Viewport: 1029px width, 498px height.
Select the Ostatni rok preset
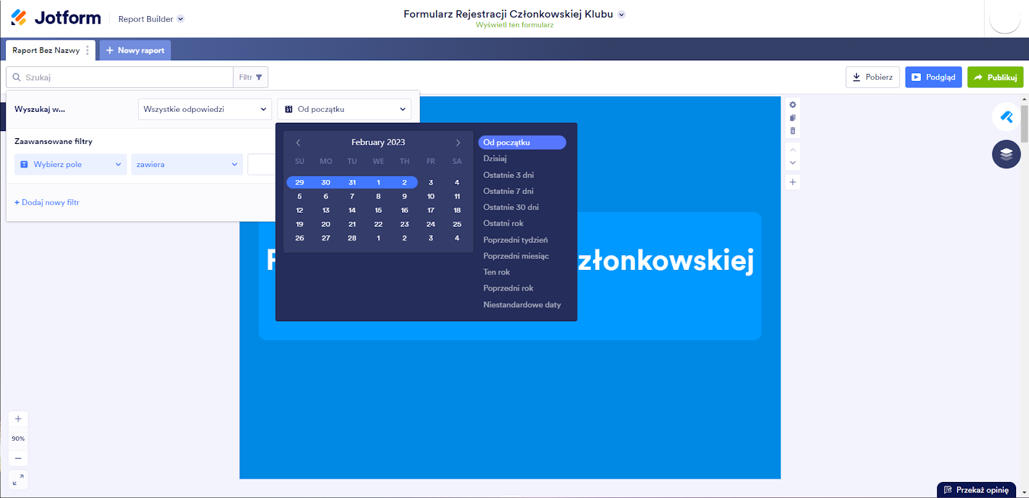coord(504,224)
